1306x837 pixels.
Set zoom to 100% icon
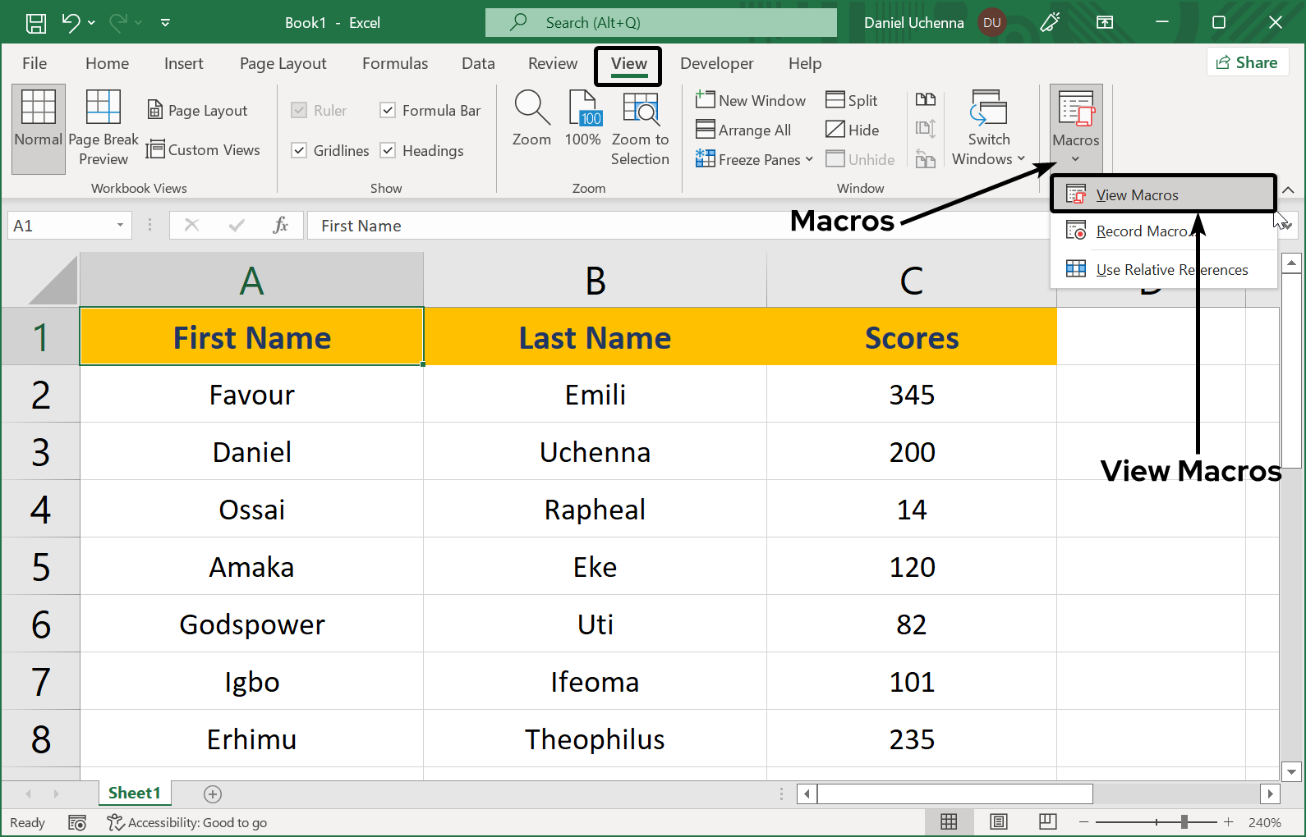coord(583,108)
